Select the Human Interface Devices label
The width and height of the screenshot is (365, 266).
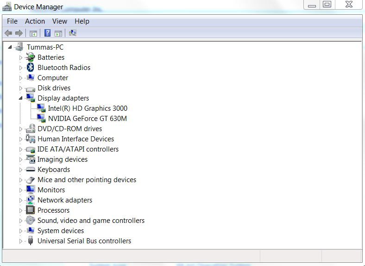[76, 139]
